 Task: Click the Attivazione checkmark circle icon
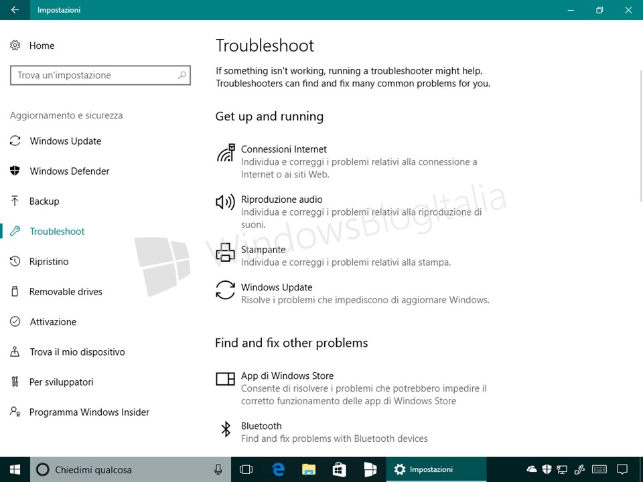pos(15,322)
